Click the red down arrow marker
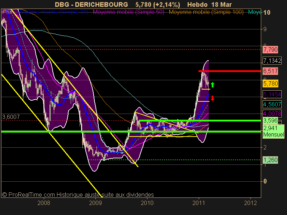Screen dimensions: 287x215 [x=212, y=98]
